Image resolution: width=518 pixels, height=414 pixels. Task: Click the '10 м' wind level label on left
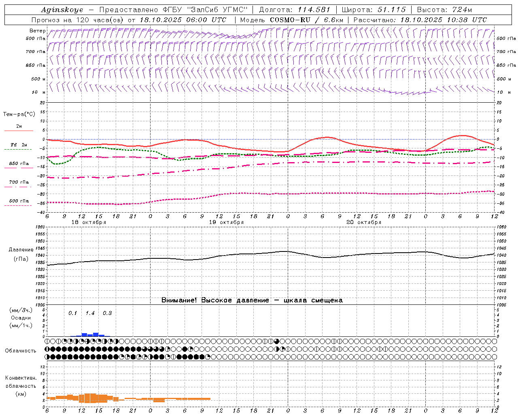click(38, 92)
